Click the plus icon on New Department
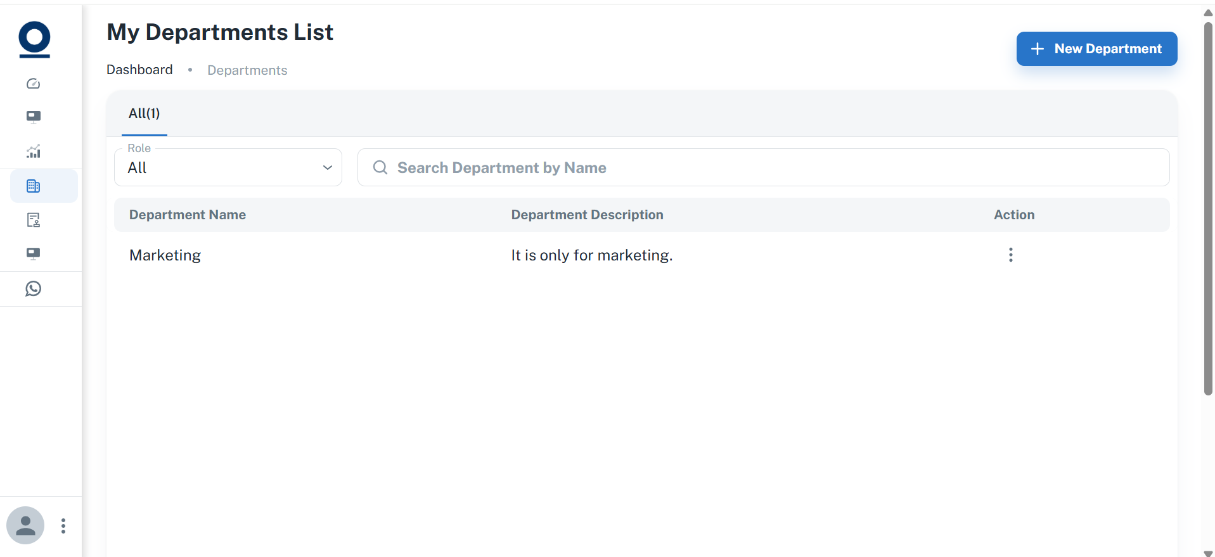The image size is (1215, 557). (1038, 49)
